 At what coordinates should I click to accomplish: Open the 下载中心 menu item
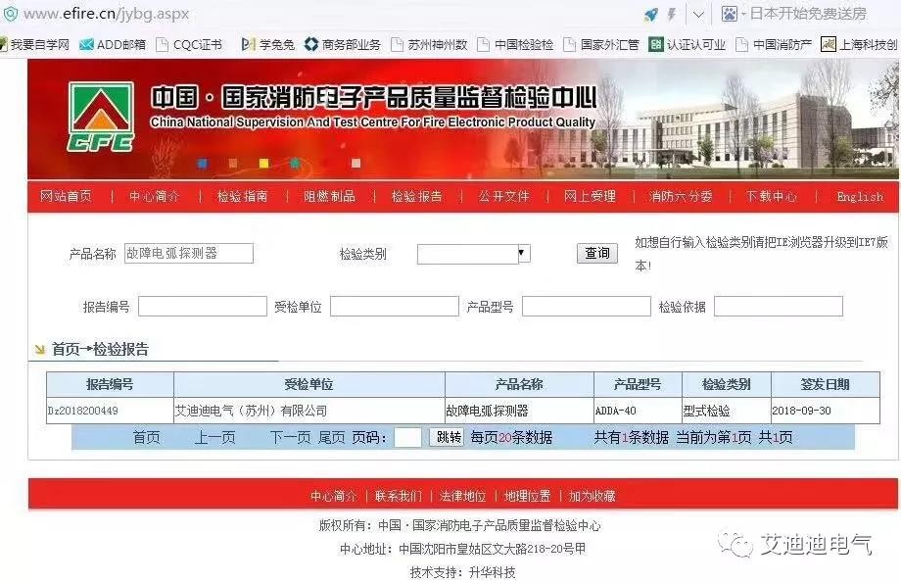tap(772, 197)
